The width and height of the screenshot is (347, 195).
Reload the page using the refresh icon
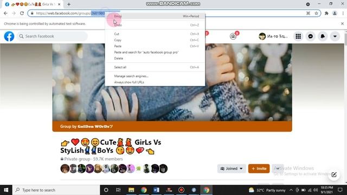pyautogui.click(x=22, y=13)
